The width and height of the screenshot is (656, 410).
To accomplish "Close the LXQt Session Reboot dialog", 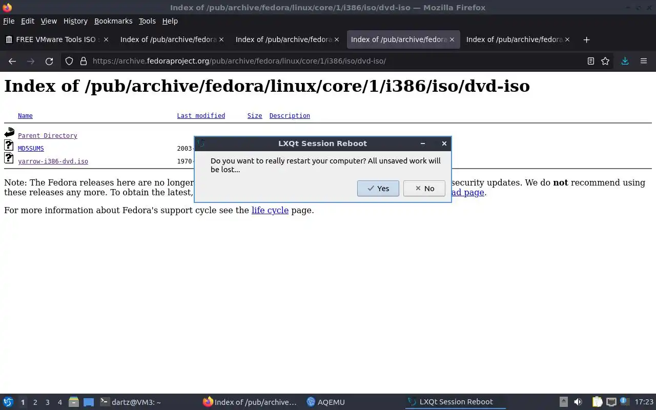I will click(444, 143).
